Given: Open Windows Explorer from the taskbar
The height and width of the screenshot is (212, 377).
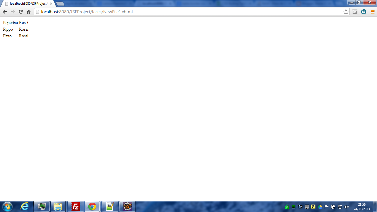Looking at the screenshot, I should [58, 206].
